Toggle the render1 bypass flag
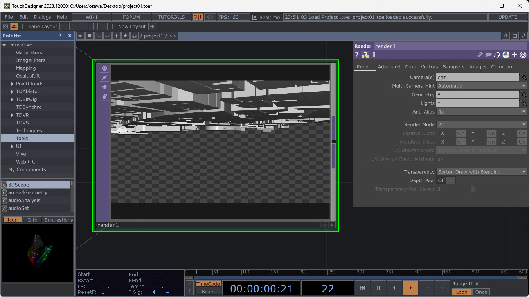Screen dimensions: 529x297 tap(104, 87)
